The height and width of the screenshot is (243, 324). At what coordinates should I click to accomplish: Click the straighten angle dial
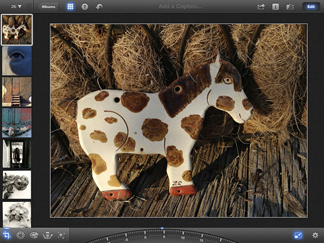click(163, 236)
